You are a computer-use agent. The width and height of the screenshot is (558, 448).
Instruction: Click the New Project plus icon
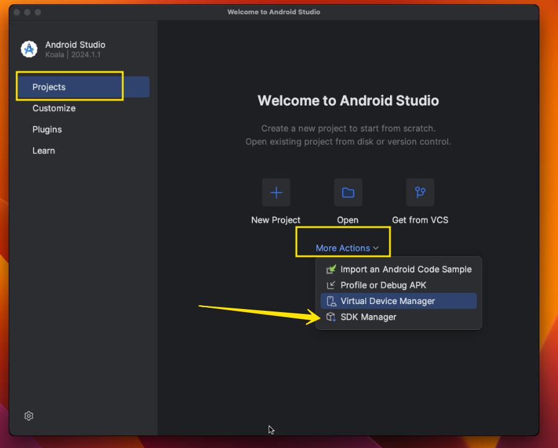276,192
